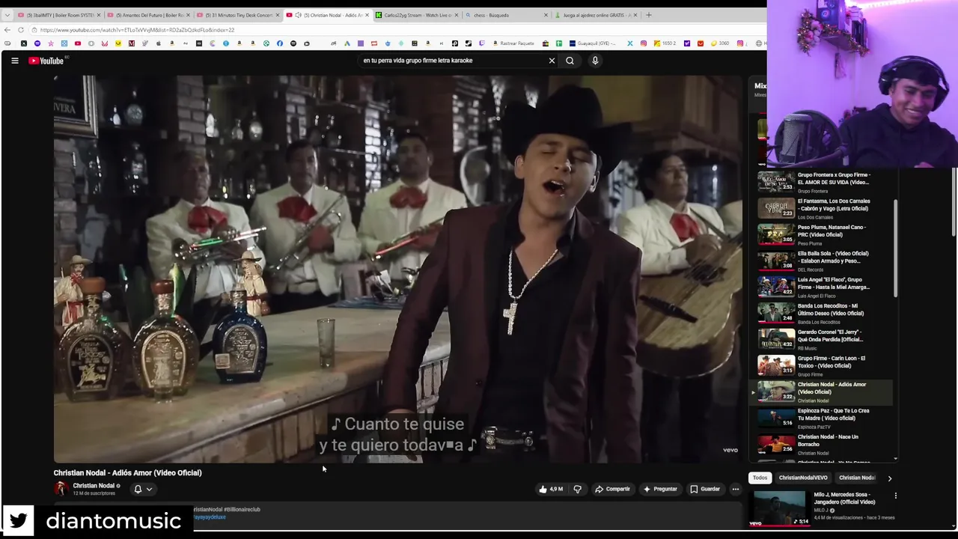The height and width of the screenshot is (539, 958).
Task: Click the Twitter bird icon overlay
Action: (18, 520)
